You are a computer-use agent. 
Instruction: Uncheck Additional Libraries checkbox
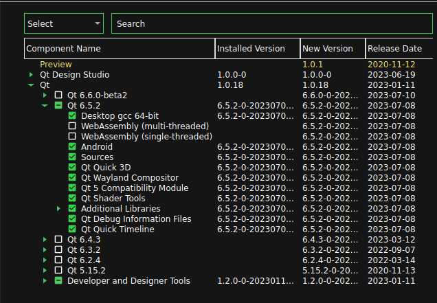coord(72,208)
